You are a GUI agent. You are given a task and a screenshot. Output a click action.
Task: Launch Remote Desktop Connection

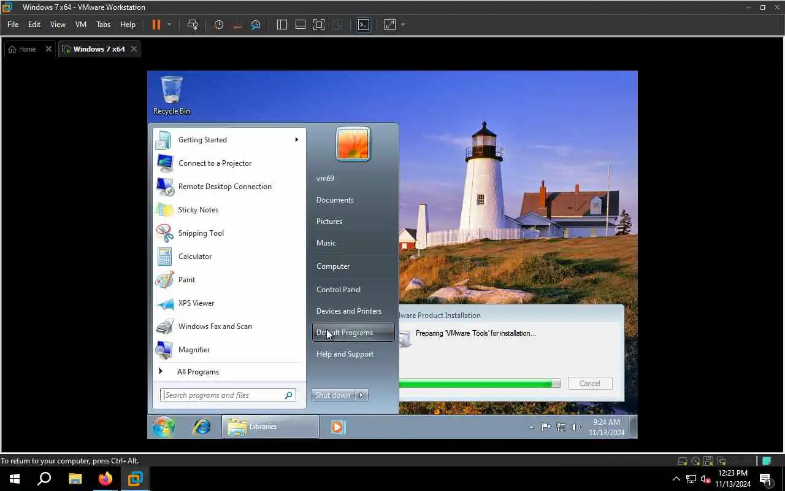point(229,187)
